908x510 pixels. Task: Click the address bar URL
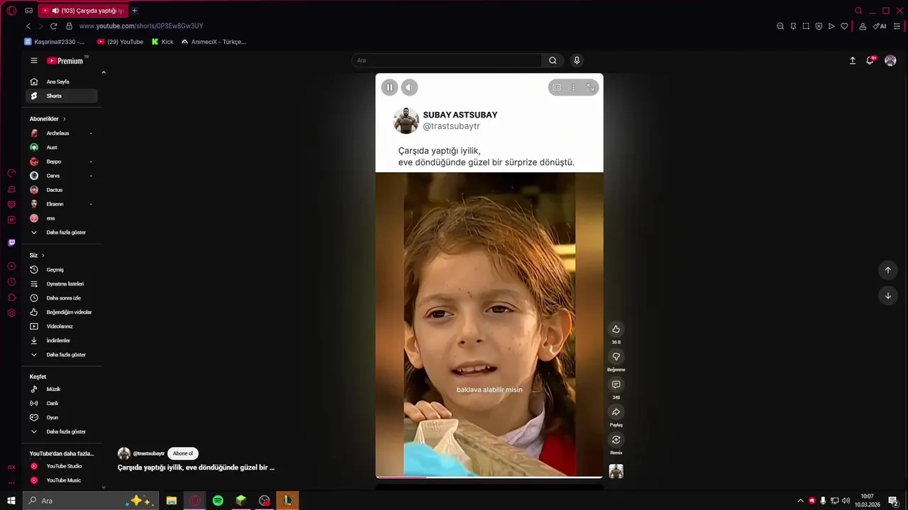click(141, 26)
